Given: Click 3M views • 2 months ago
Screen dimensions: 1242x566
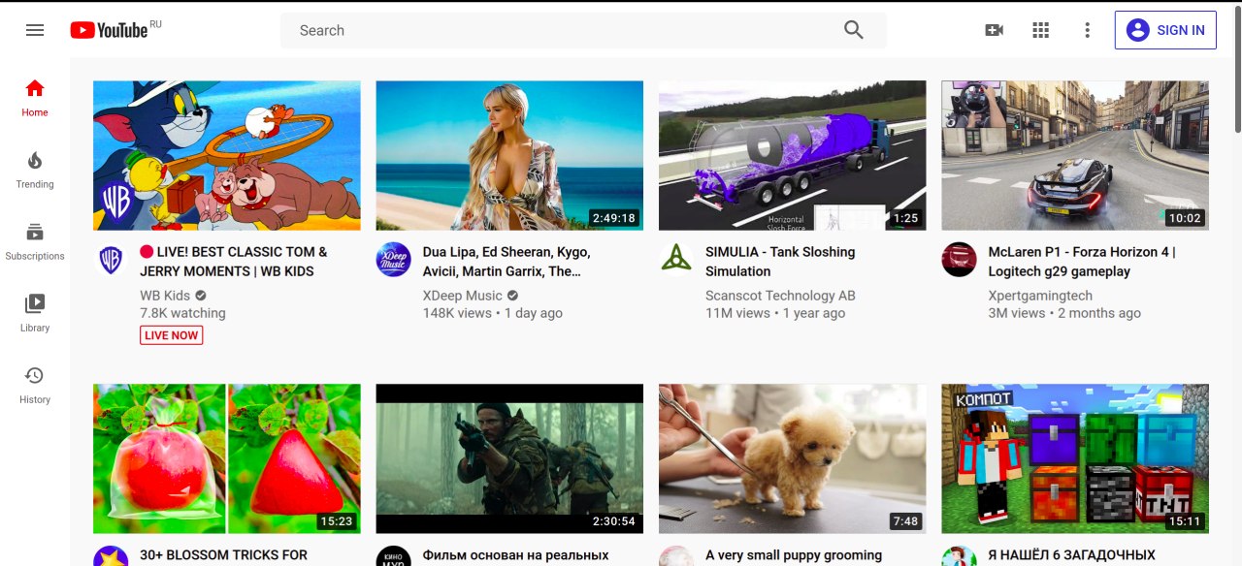Looking at the screenshot, I should pyautogui.click(x=1064, y=313).
